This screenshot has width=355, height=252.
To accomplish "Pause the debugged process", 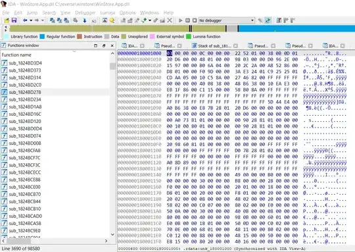I will coord(187,20).
